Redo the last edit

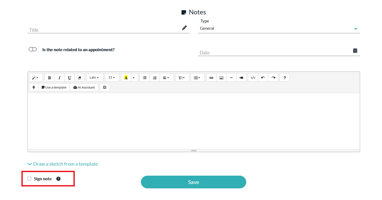click(273, 78)
